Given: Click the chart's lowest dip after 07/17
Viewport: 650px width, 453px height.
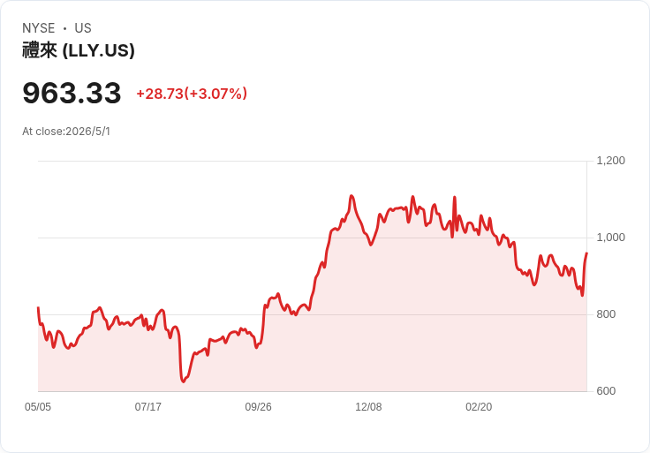Looking at the screenshot, I should click(183, 381).
